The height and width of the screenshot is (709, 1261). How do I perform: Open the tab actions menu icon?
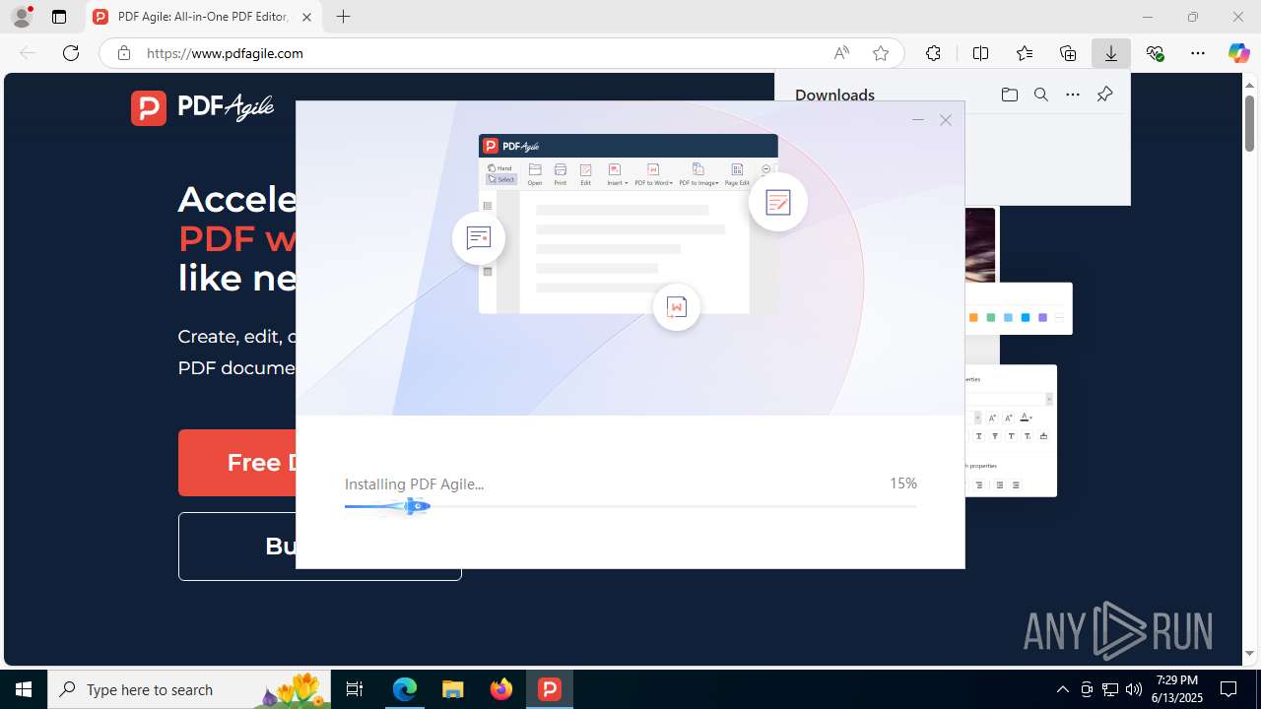[59, 17]
